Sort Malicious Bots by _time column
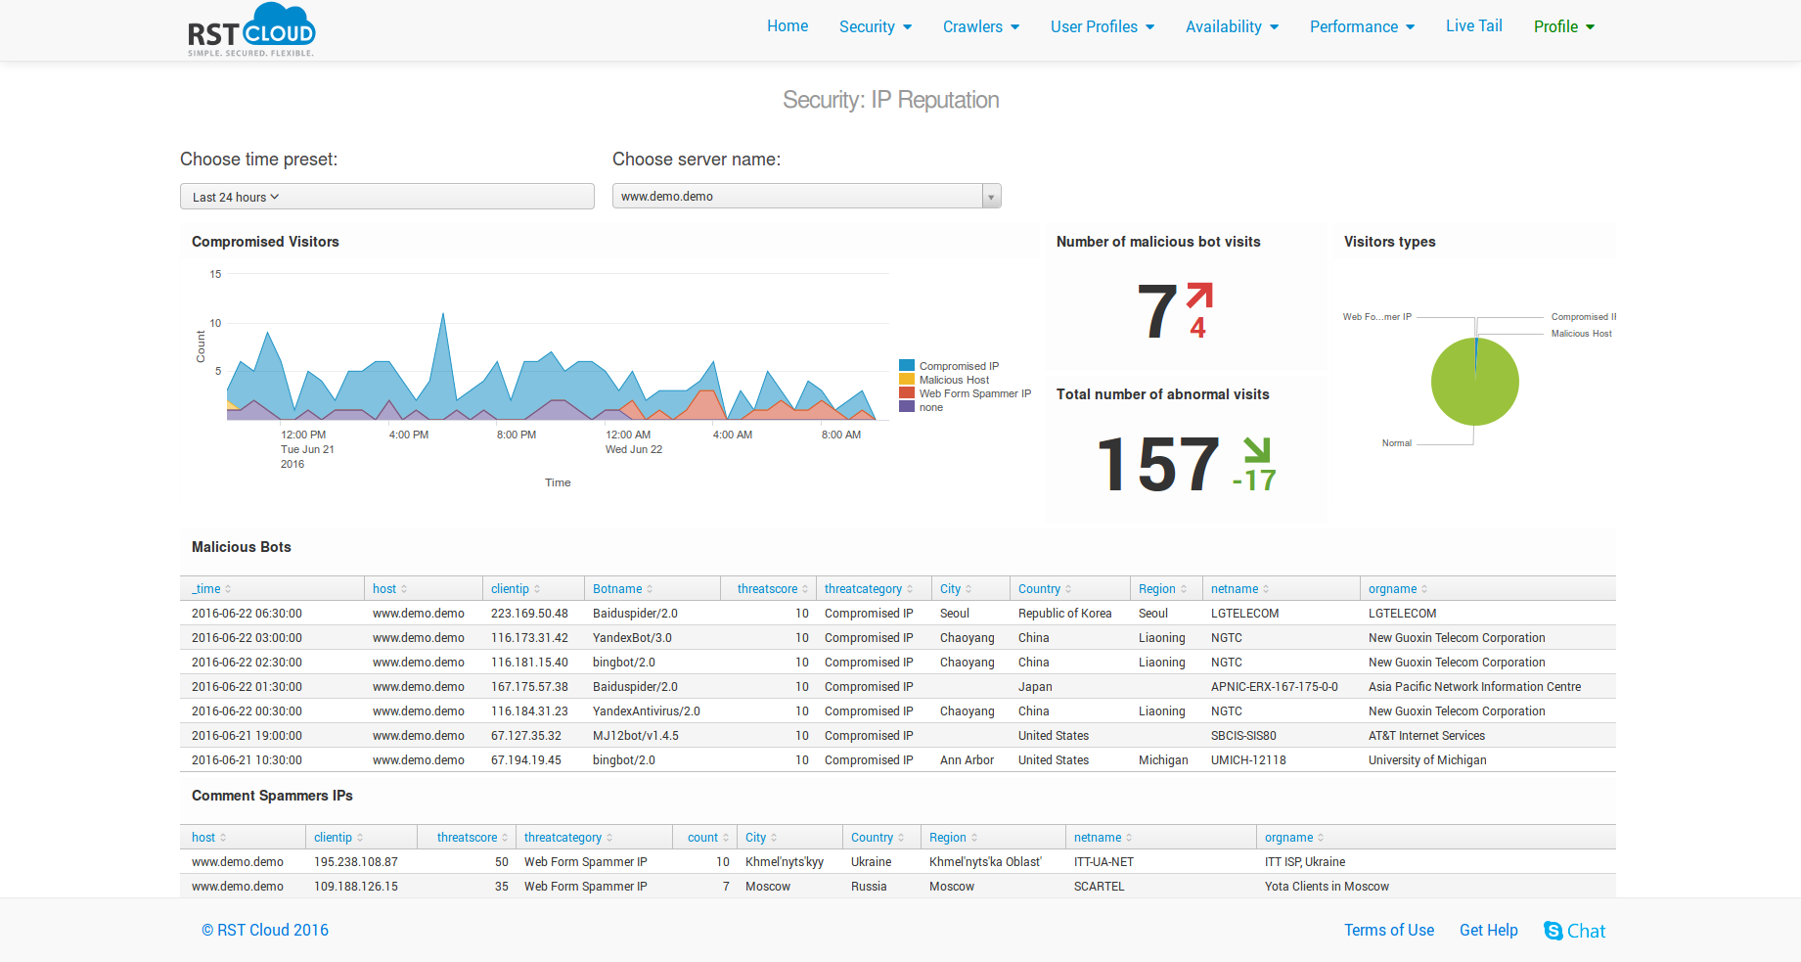 211,589
